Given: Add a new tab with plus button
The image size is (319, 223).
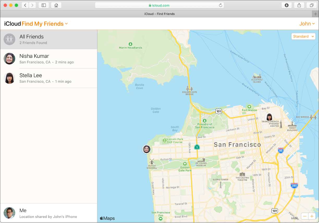Looking at the screenshot, I should click(x=316, y=14).
